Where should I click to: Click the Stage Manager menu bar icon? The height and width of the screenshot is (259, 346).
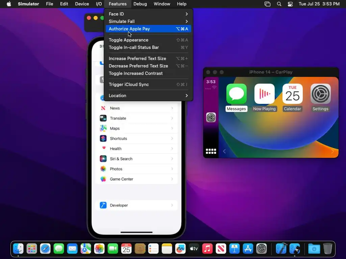point(268,4)
